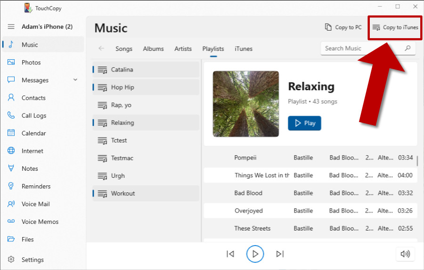Open Calendar section

tap(43, 133)
